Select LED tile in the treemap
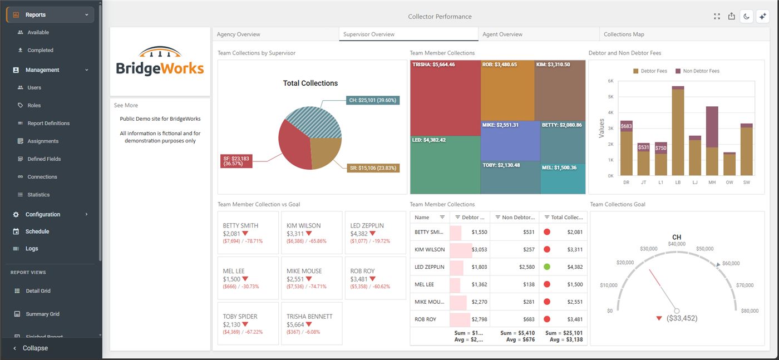 [445, 165]
